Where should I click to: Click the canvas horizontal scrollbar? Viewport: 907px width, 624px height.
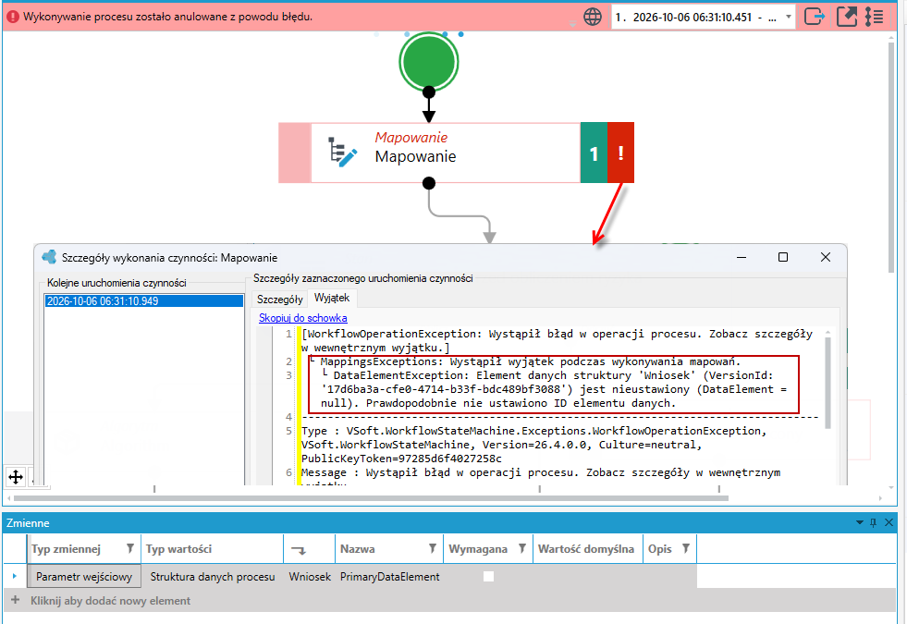pos(371,498)
